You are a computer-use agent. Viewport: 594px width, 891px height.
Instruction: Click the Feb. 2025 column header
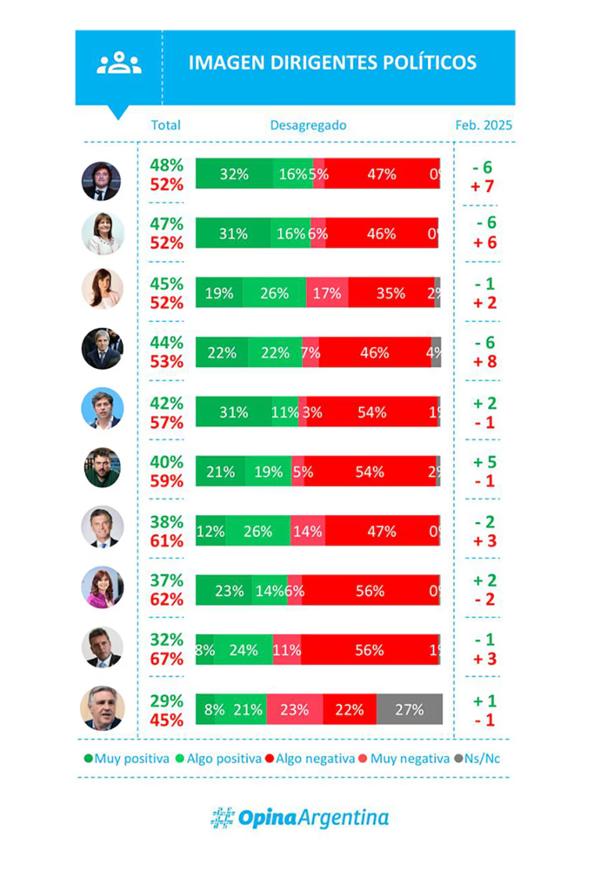(x=484, y=125)
